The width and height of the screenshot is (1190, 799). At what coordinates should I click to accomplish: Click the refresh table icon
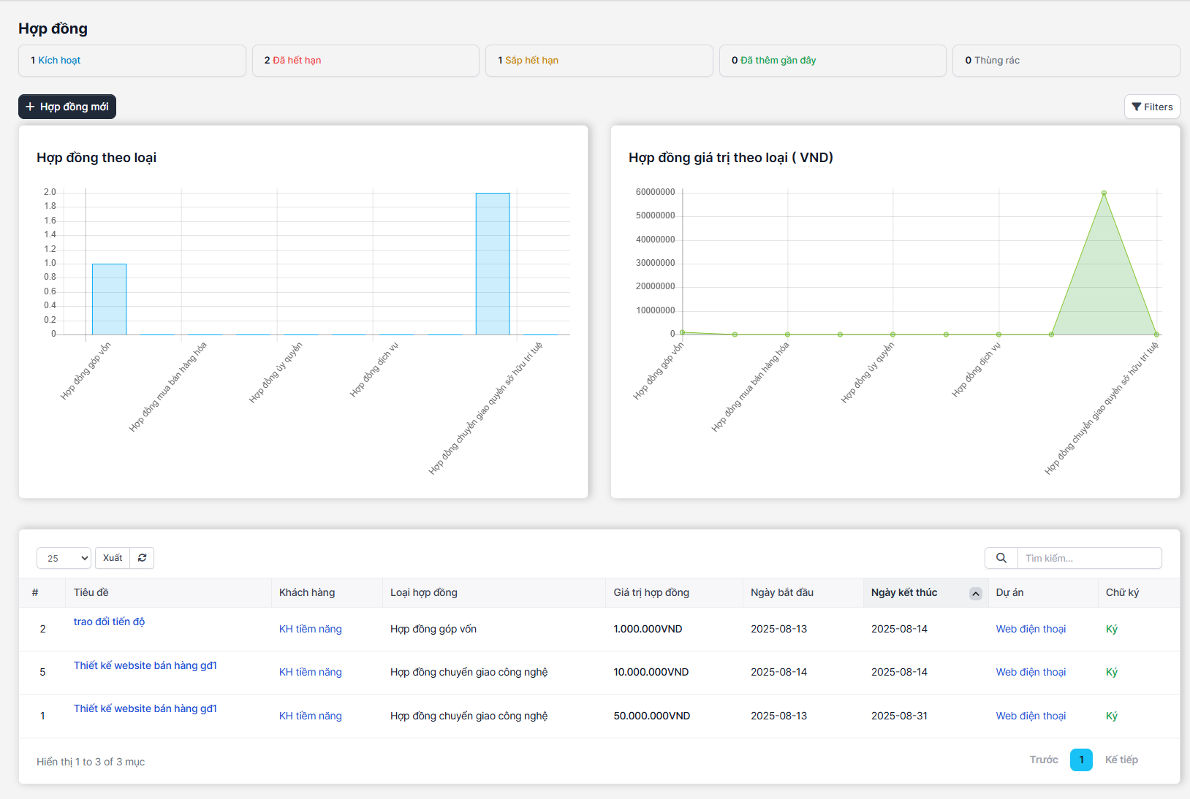pos(142,558)
